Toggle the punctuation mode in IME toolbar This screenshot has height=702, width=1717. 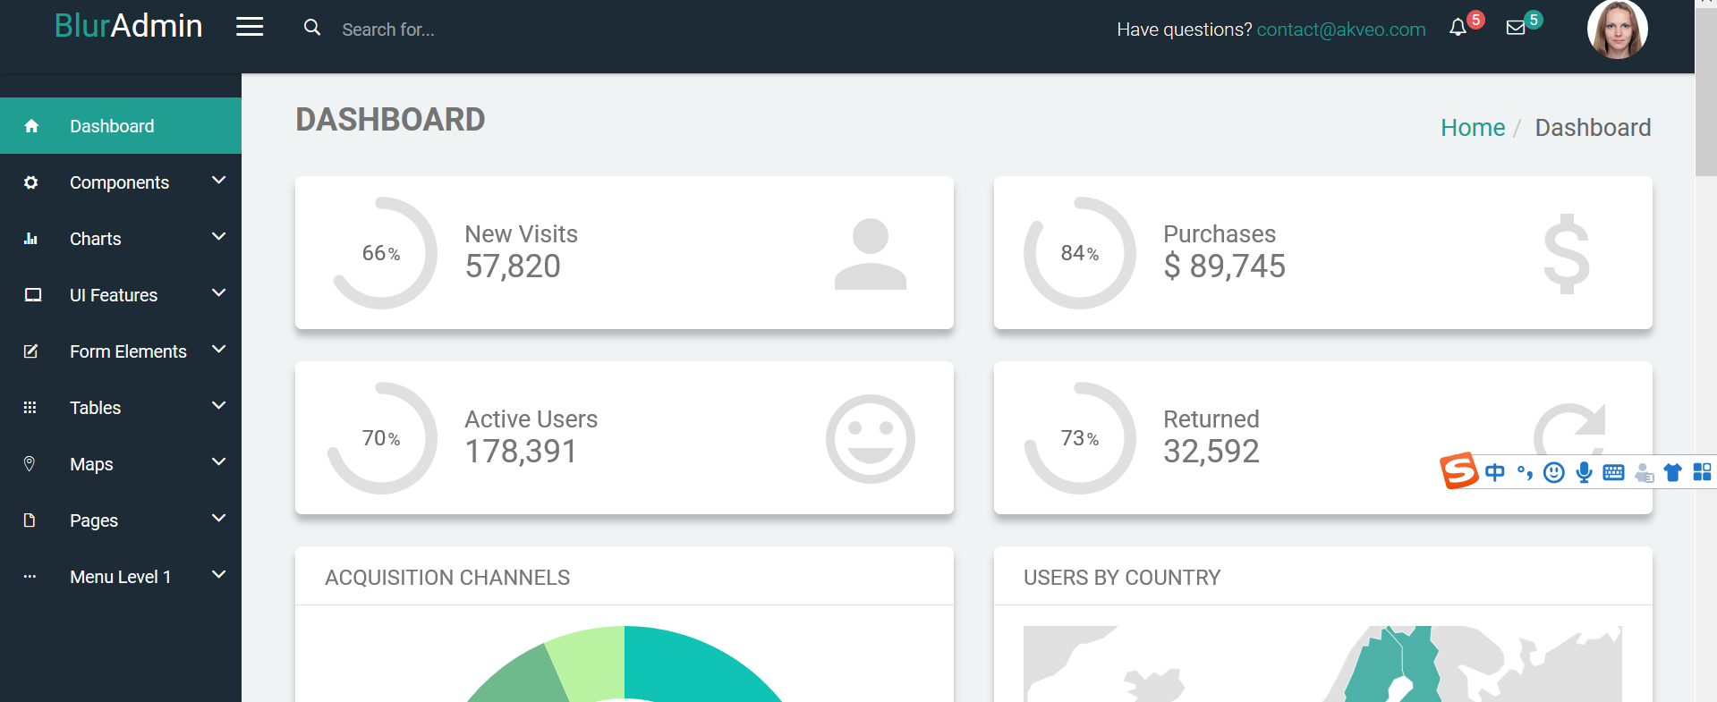tap(1525, 472)
